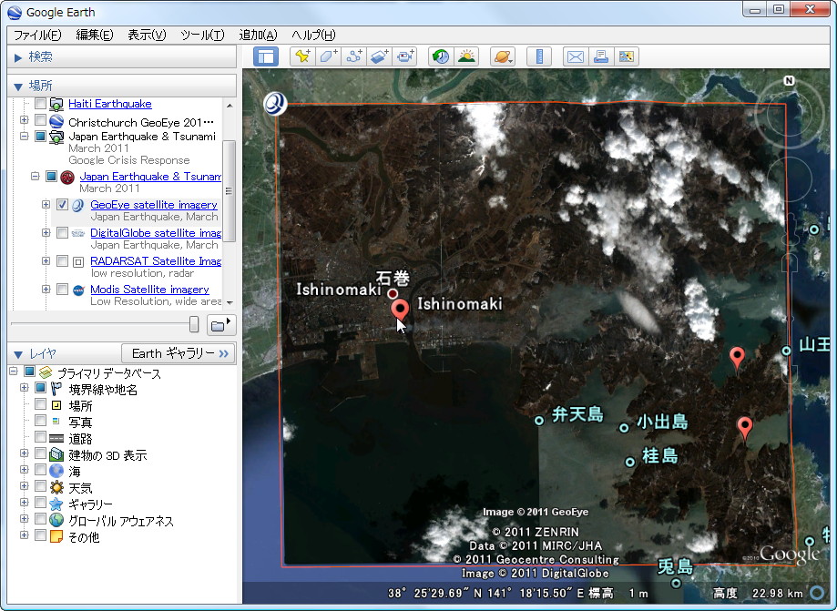The height and width of the screenshot is (611, 837).
Task: Click the red Ishinomaki placemark pin
Action: [x=400, y=310]
